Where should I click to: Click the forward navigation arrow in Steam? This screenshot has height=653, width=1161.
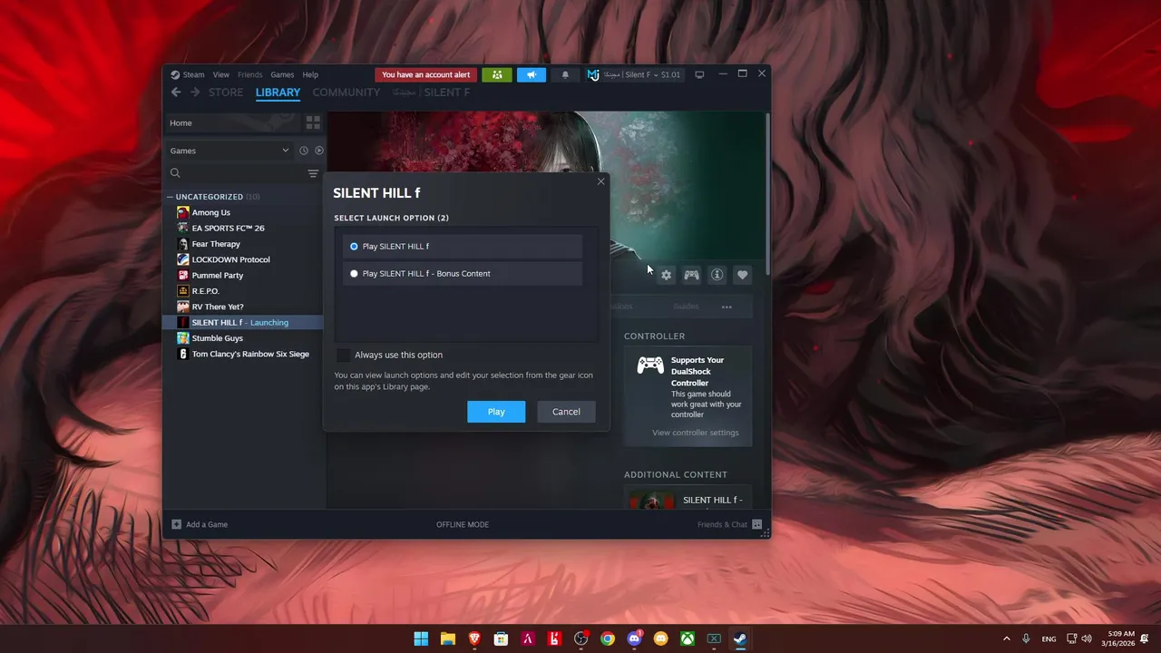[195, 93]
